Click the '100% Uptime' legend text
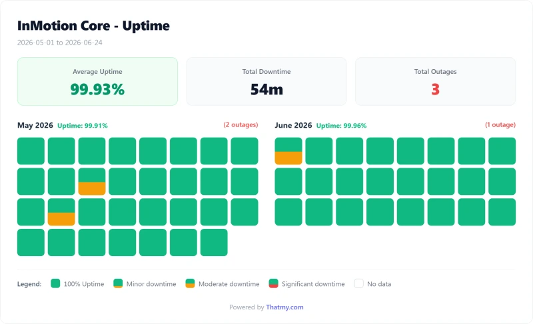This screenshot has height=324, width=533. [x=84, y=284]
